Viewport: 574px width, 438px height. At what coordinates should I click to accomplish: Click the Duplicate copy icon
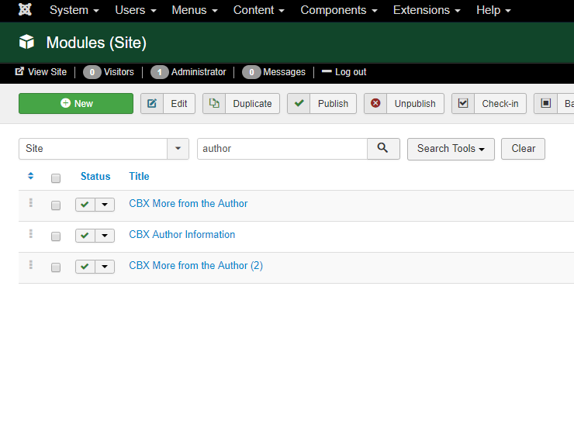214,104
